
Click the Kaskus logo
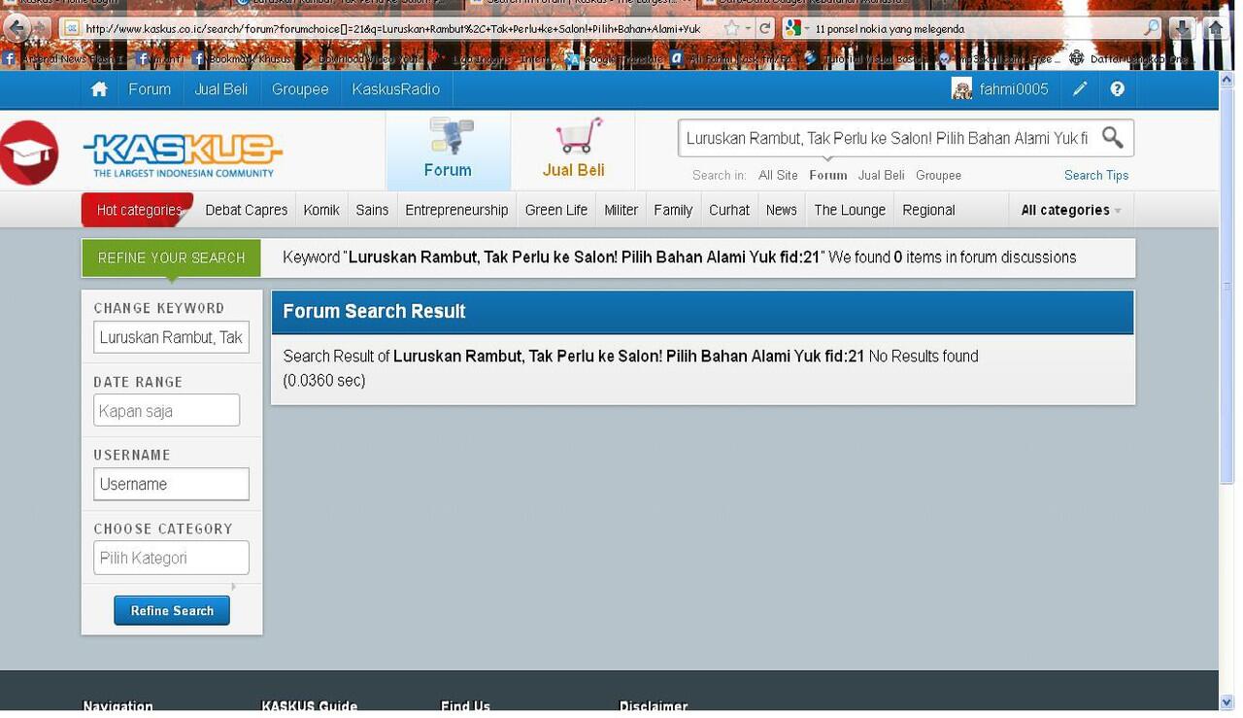[183, 155]
